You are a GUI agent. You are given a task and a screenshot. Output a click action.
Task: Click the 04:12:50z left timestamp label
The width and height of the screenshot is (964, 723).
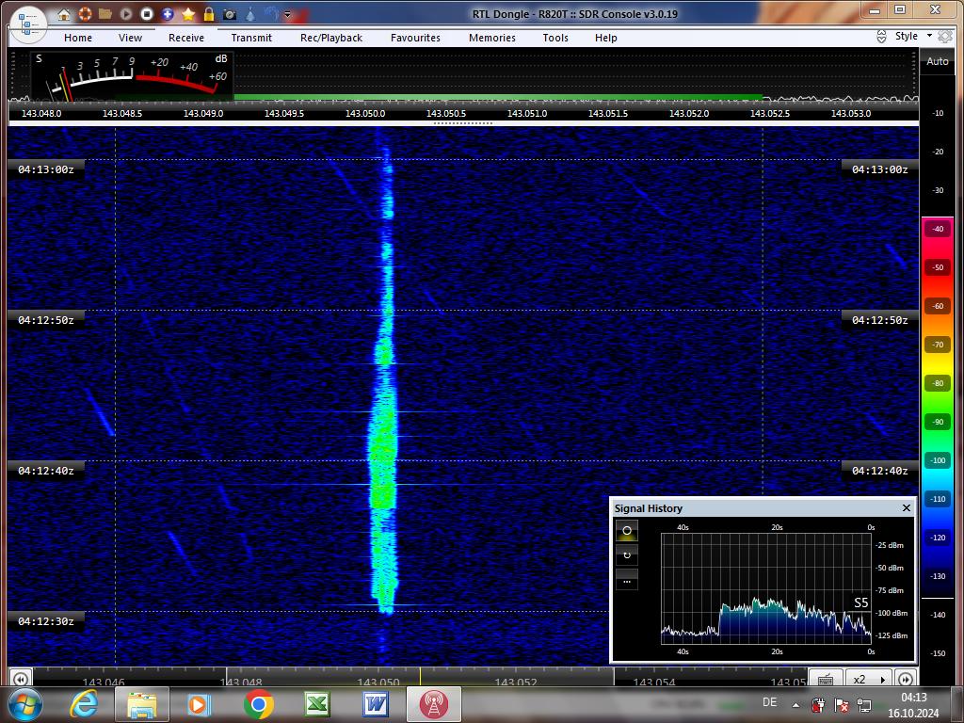(46, 320)
